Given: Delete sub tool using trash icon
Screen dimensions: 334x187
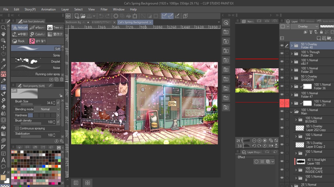Looking at the screenshot, I should coord(62,79).
